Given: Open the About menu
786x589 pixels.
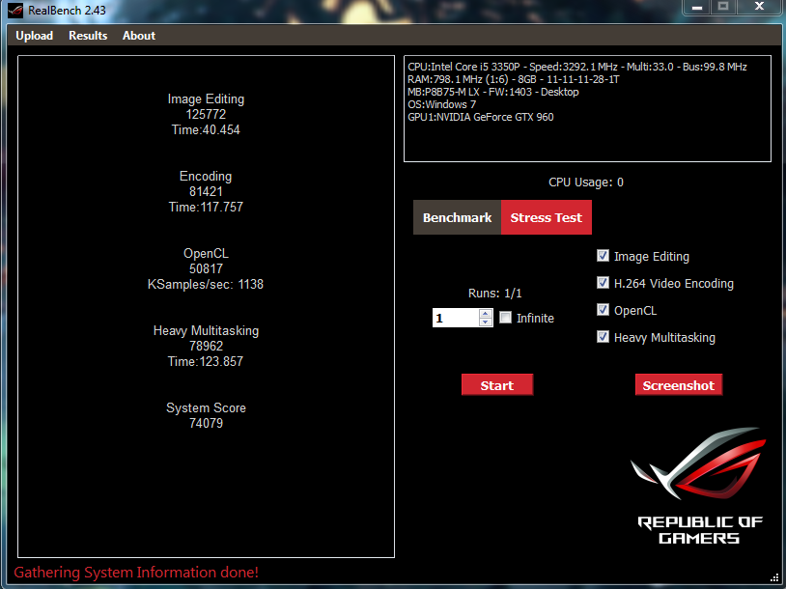Looking at the screenshot, I should pyautogui.click(x=139, y=36).
